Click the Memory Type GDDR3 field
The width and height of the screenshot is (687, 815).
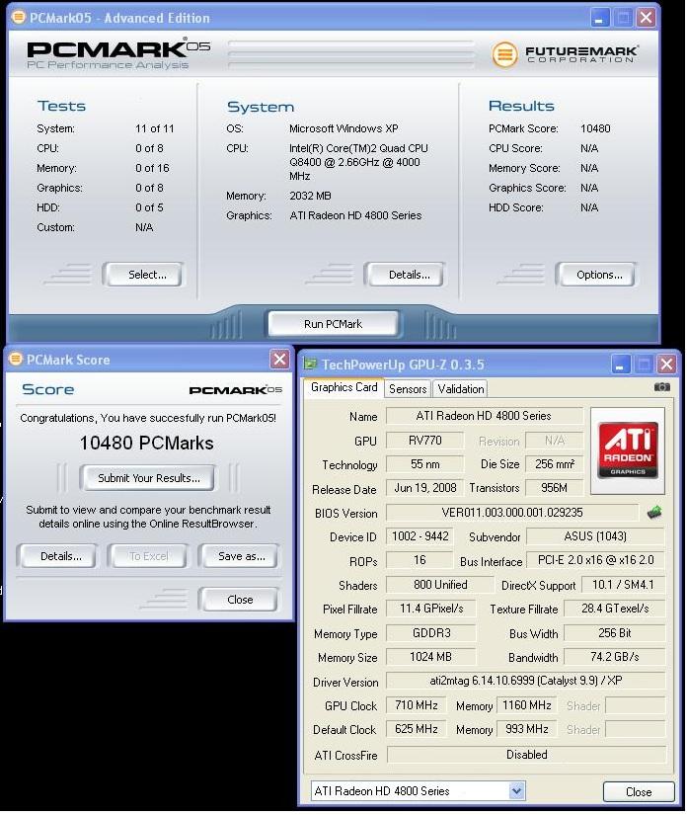tap(431, 633)
